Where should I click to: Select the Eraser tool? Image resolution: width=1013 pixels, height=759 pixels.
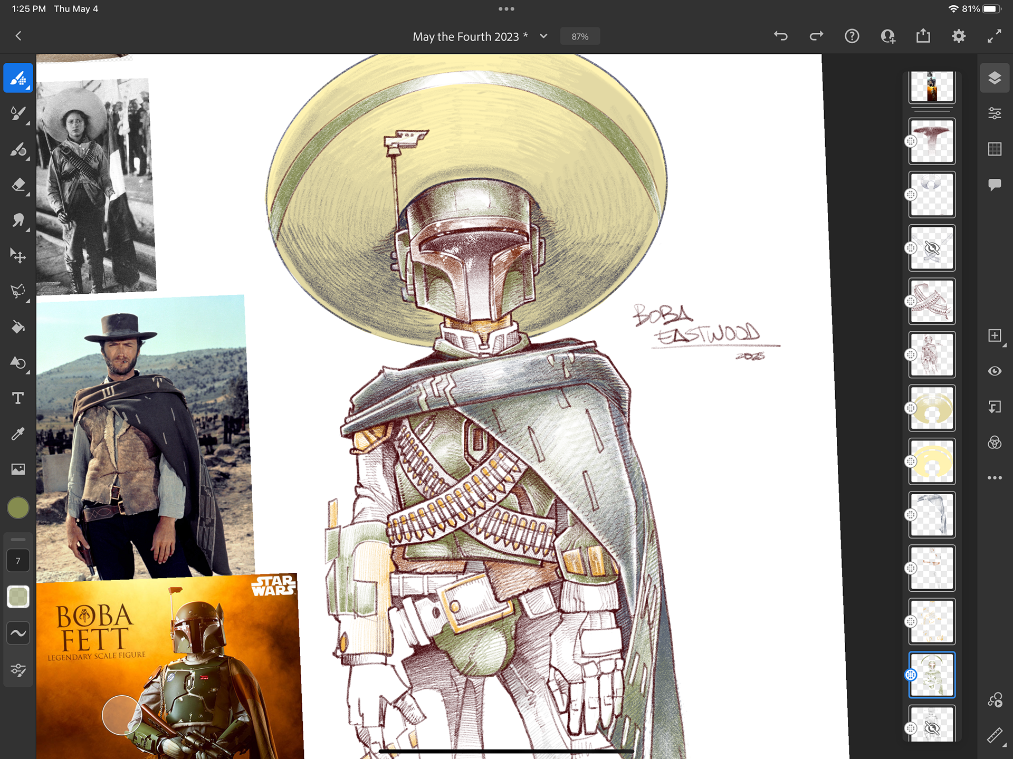[x=18, y=185]
